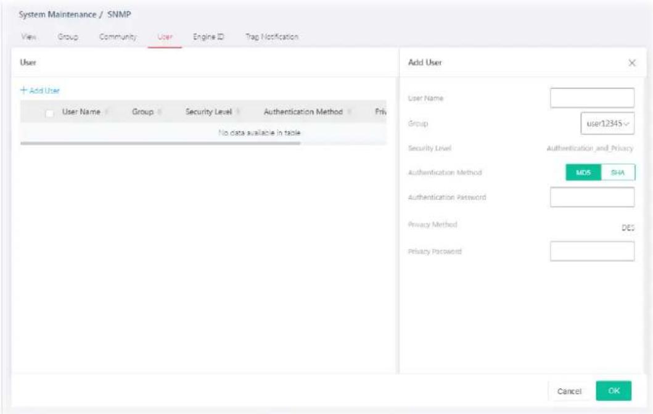Open the Engine ID tab

[208, 36]
